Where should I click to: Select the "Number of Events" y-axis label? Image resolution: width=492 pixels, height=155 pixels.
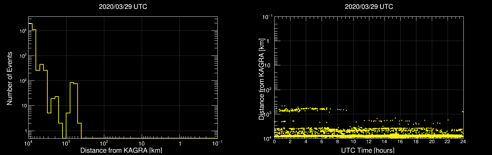tap(10, 78)
